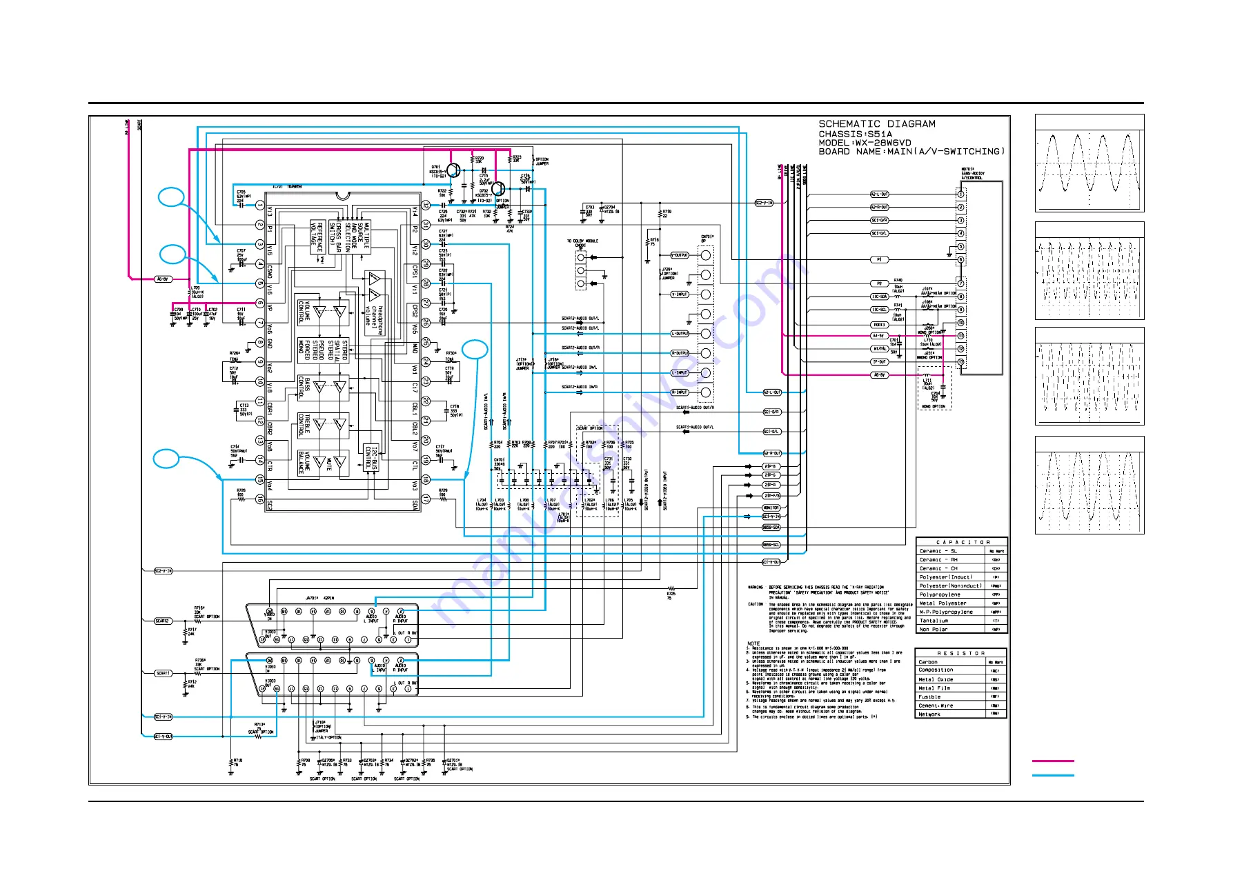
Task: Click the Q701 transistor symbol
Action: click(453, 170)
